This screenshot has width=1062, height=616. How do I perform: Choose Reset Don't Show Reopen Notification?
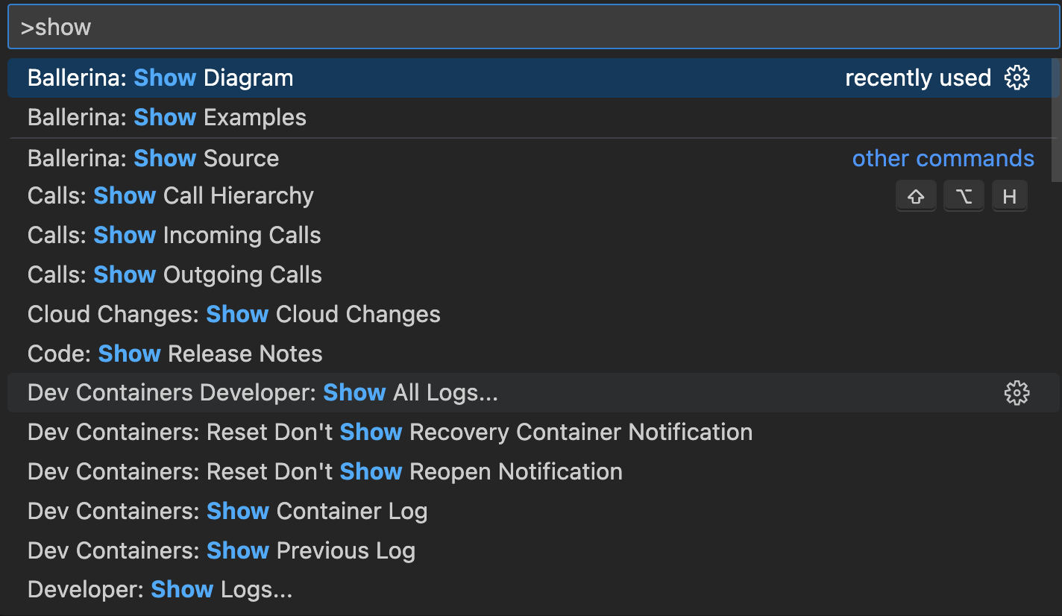pyautogui.click(x=530, y=471)
